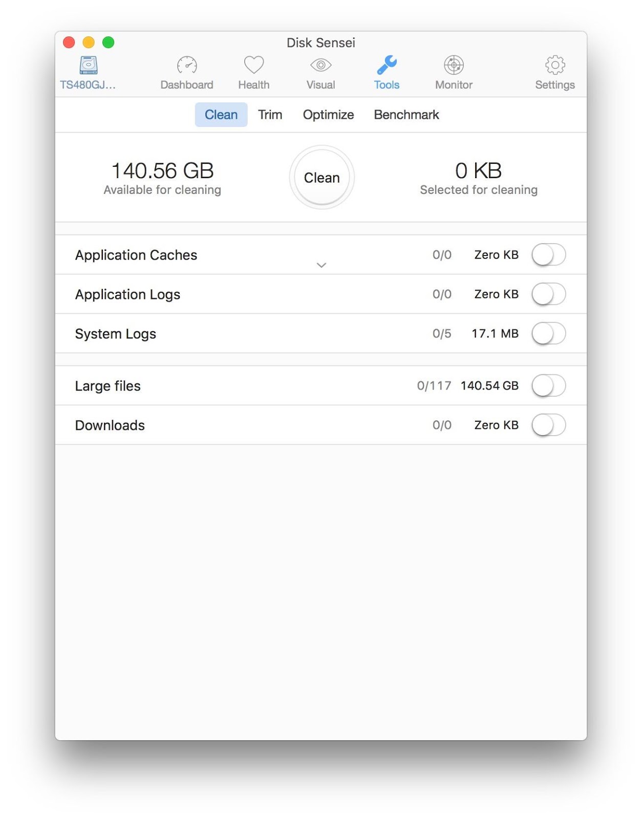Turn on the Large files switch
The image size is (642, 819).
pos(548,385)
